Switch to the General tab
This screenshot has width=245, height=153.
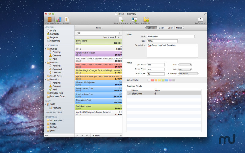point(151,28)
